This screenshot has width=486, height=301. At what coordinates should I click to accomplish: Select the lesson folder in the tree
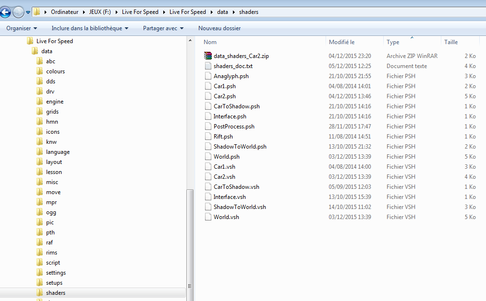(54, 172)
